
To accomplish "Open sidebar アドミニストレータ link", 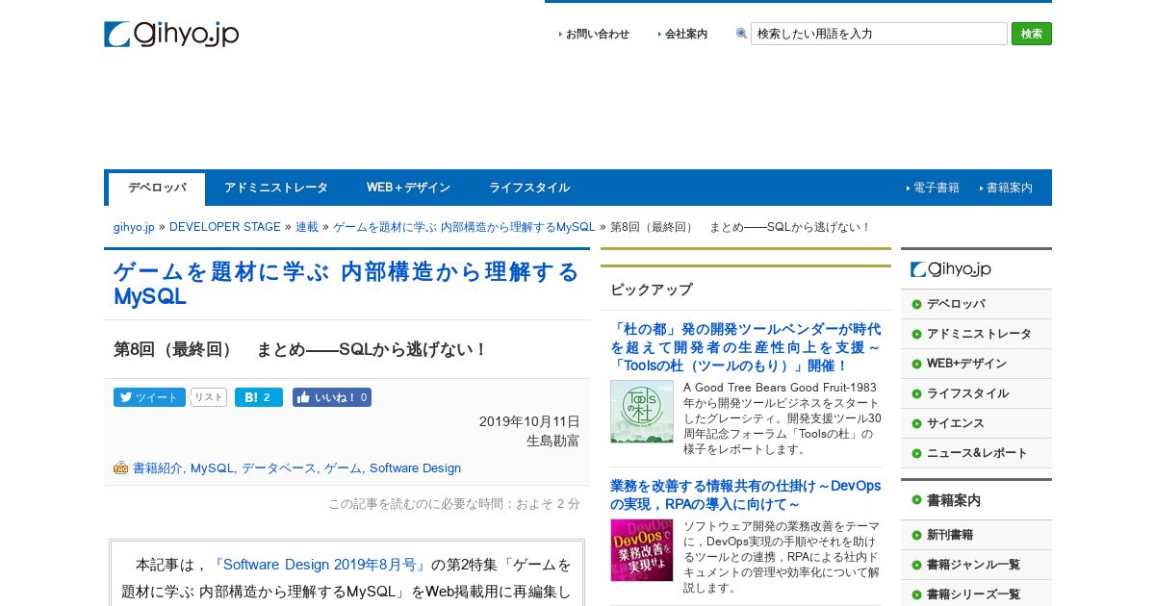I will 979,334.
